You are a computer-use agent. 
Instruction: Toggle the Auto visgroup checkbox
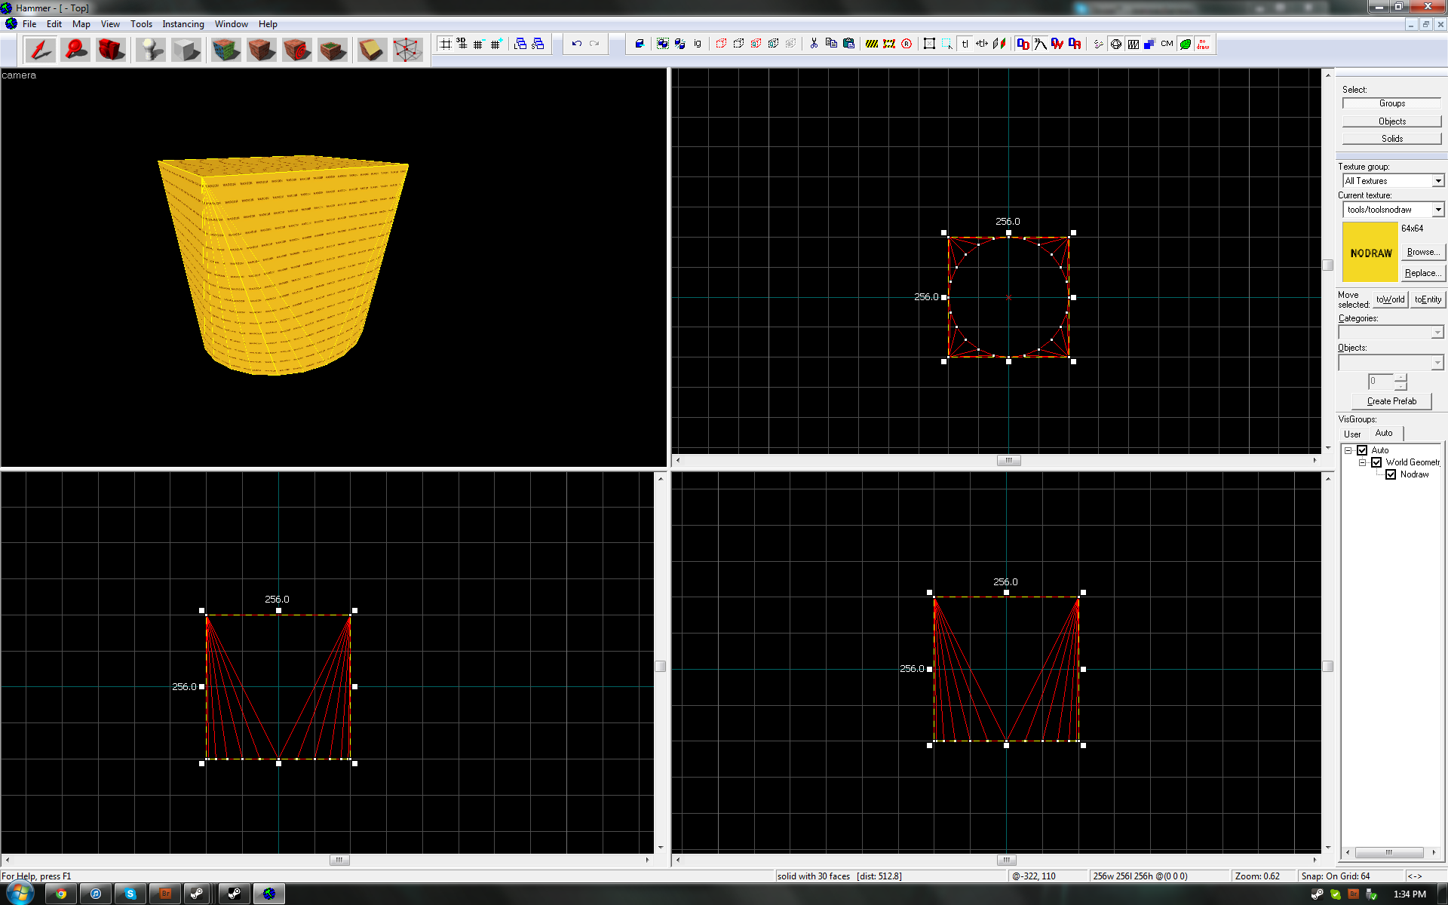[x=1362, y=450]
